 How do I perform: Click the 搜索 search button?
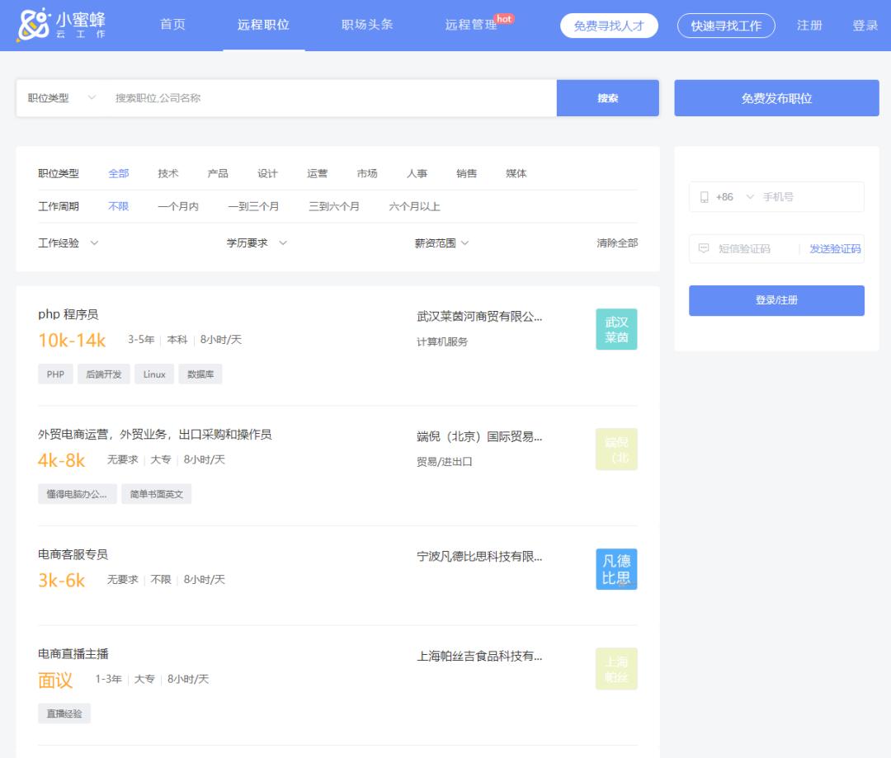click(608, 97)
